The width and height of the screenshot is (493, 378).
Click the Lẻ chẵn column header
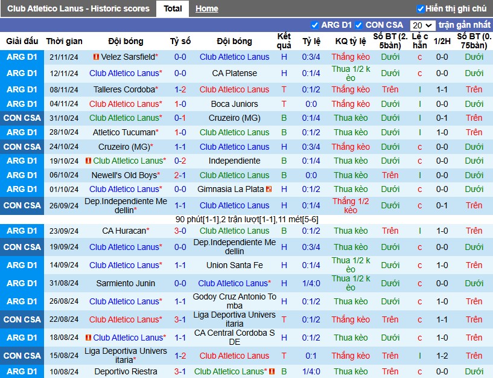[x=420, y=41]
